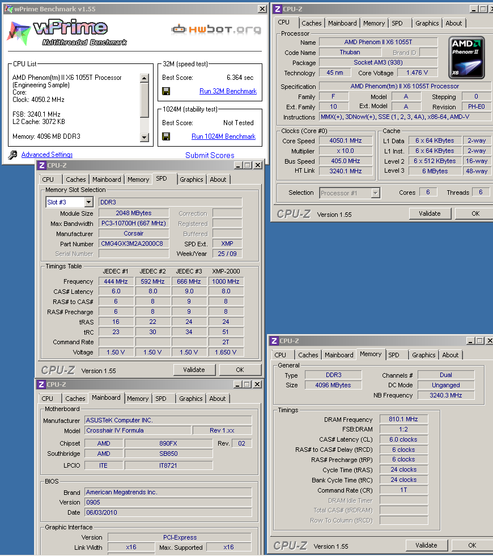Open About tab in the Processor info CPU-Z window

coord(453,23)
